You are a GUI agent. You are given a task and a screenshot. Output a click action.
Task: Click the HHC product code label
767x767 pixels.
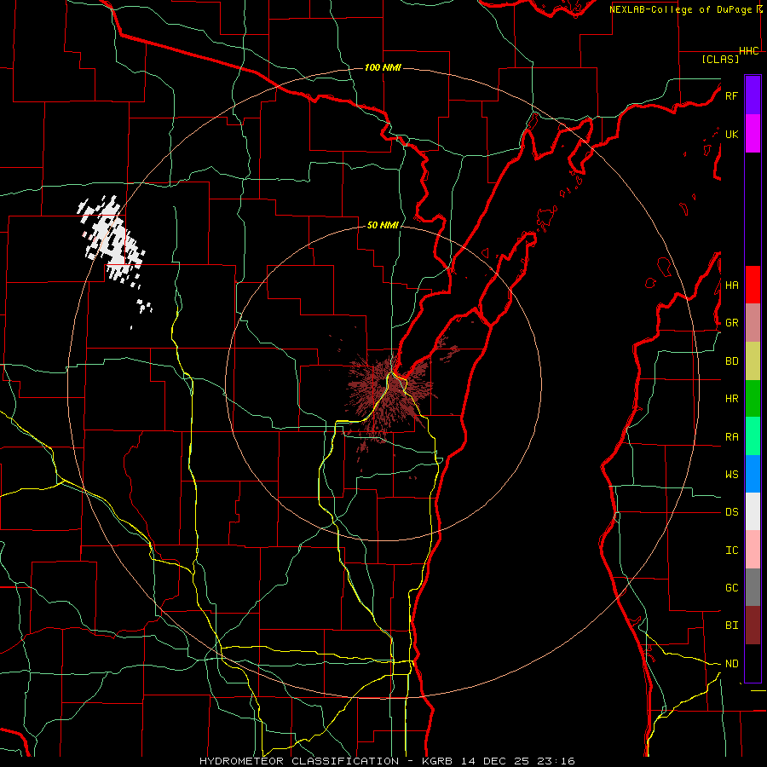(x=749, y=51)
